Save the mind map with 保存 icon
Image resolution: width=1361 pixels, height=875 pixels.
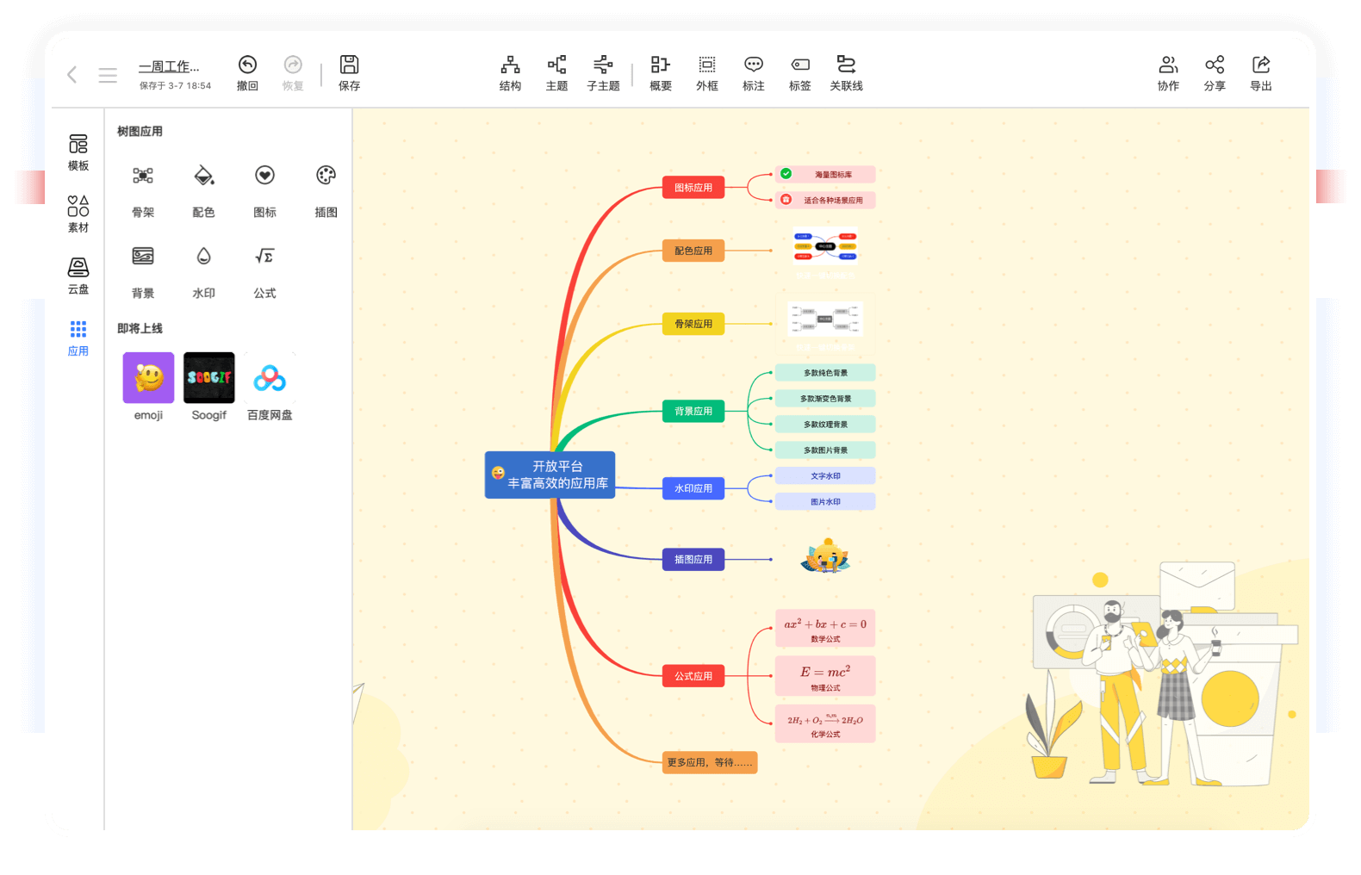click(349, 65)
